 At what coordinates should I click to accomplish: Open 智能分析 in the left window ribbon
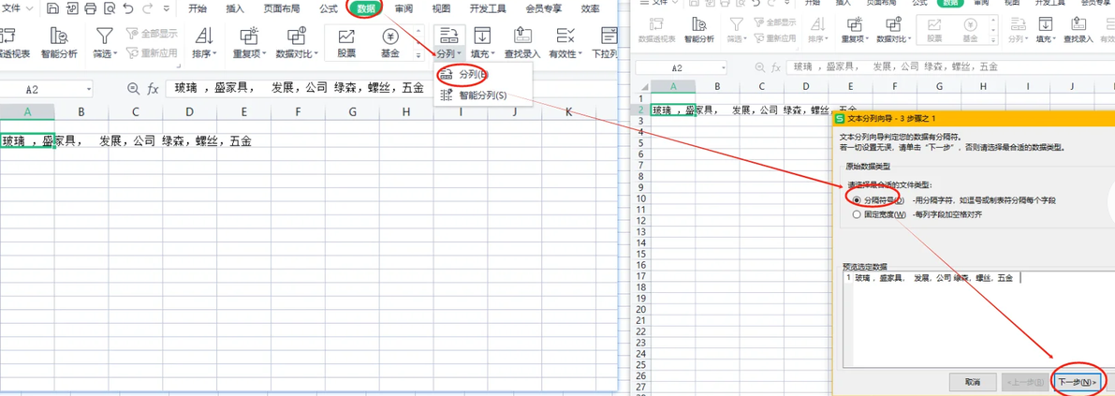pyautogui.click(x=59, y=43)
